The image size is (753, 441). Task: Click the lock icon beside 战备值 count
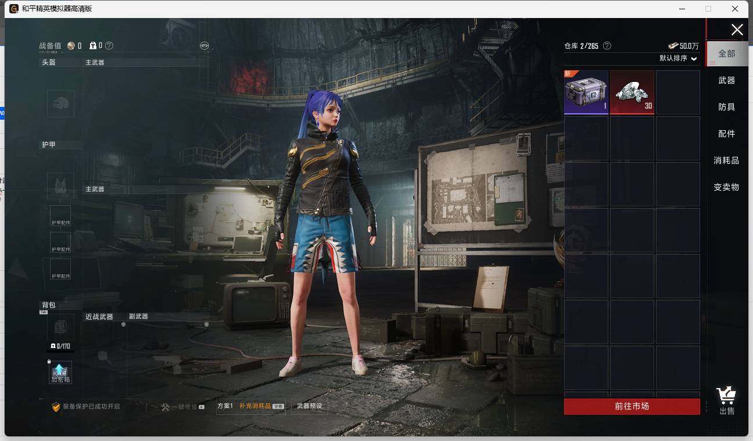(x=93, y=45)
